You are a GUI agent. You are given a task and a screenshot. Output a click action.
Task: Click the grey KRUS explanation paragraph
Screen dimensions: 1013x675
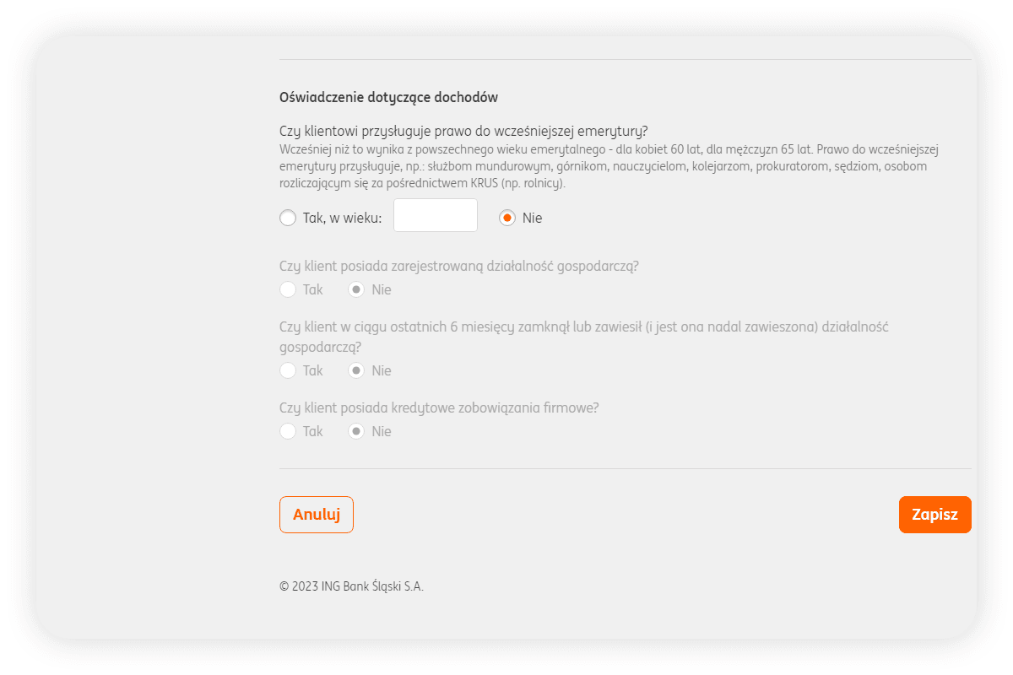[x=608, y=166]
